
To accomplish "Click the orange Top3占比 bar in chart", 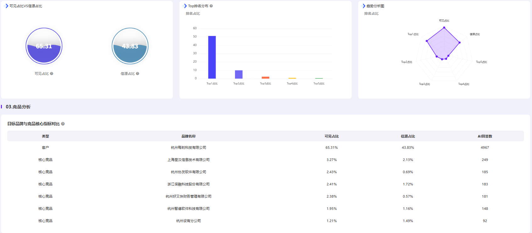I will click(x=266, y=78).
